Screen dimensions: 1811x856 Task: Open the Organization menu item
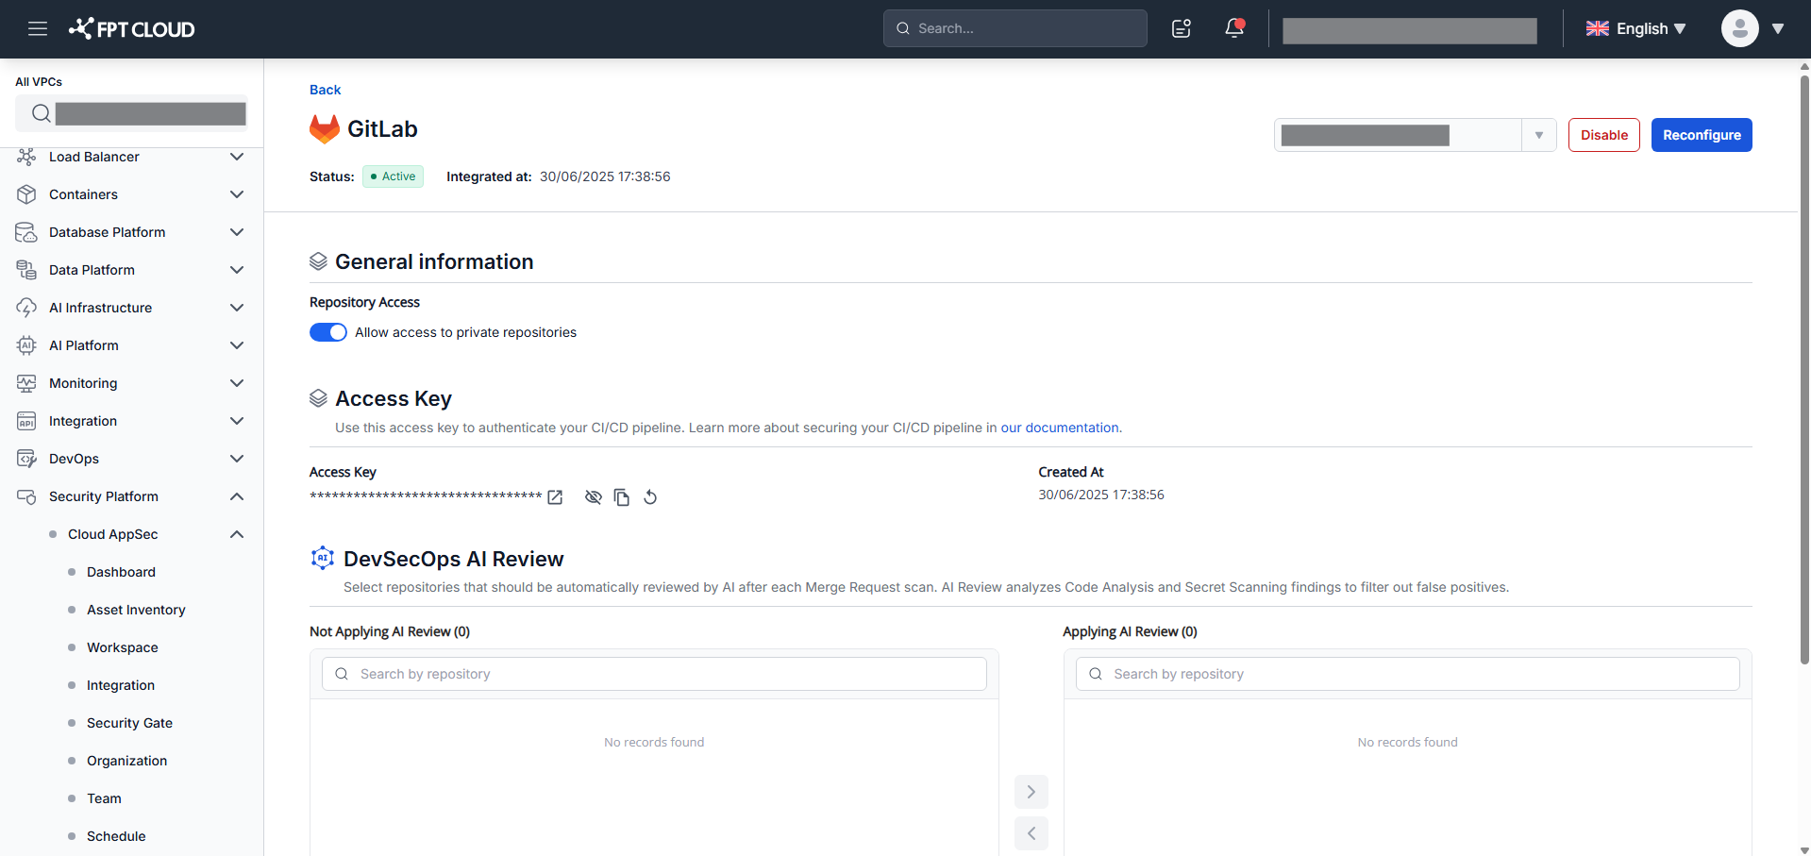click(126, 761)
